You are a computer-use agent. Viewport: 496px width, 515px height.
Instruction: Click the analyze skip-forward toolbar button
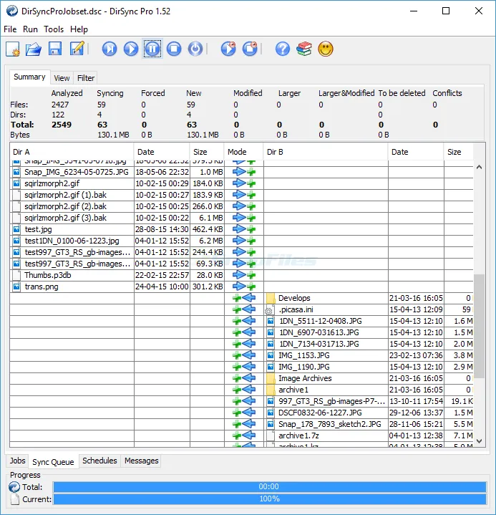[110, 49]
